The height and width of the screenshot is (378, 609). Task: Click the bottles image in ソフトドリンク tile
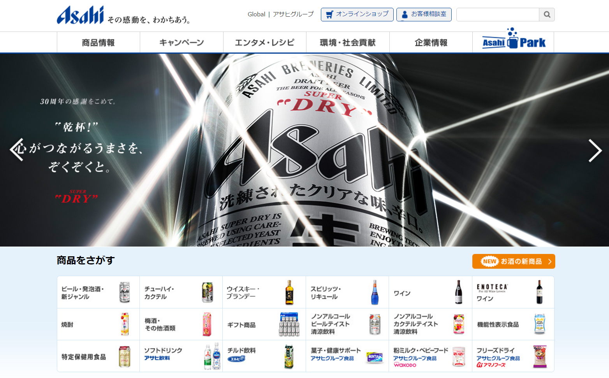click(x=213, y=356)
